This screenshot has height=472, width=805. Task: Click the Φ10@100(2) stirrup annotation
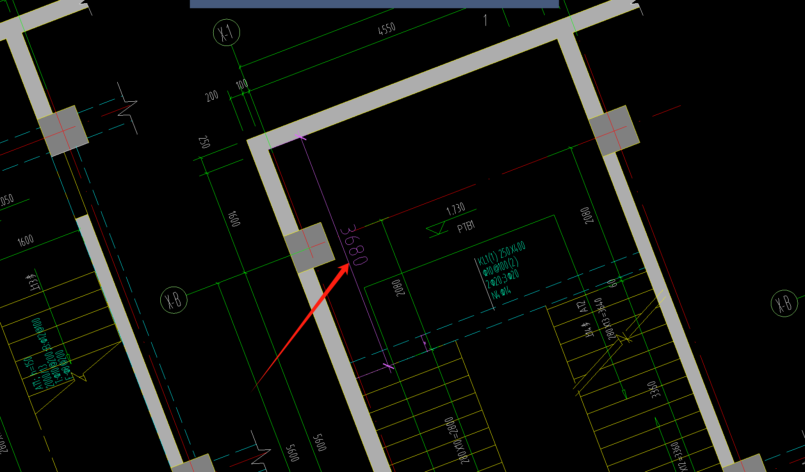point(500,266)
